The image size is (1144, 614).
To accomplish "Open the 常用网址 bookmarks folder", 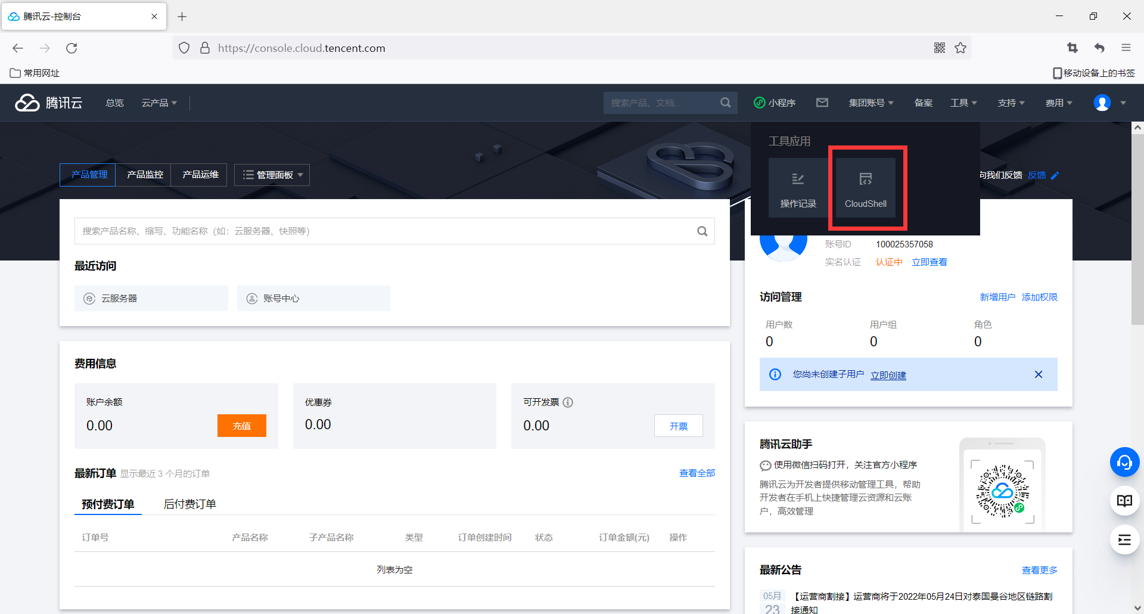I will [35, 73].
